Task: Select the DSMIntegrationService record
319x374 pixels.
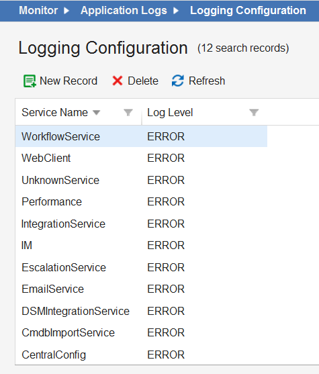Action: tap(141, 311)
